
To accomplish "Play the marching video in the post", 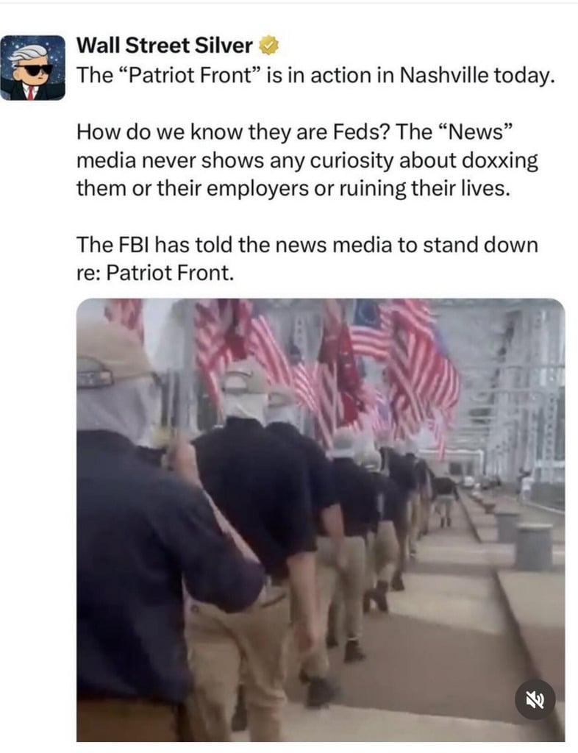I will point(321,520).
